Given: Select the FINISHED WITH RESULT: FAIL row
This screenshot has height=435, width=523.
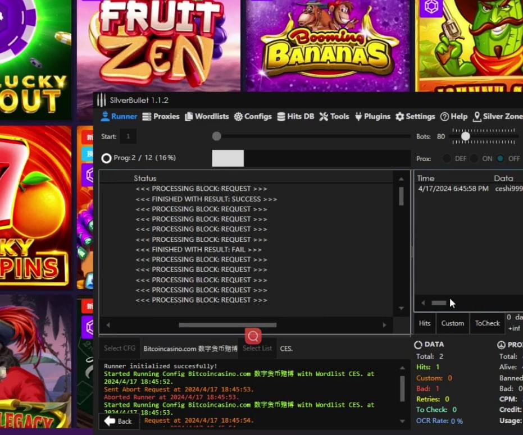Looking at the screenshot, I should [198, 250].
